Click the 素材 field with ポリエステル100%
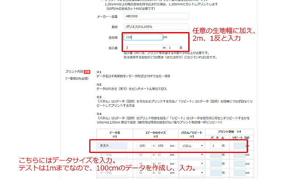294x179 pixels. [156, 27]
